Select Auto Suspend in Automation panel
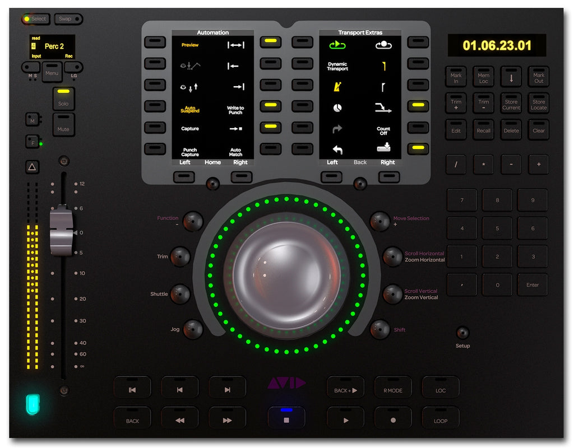Image resolution: width=574 pixels, height=448 pixels. (x=189, y=109)
